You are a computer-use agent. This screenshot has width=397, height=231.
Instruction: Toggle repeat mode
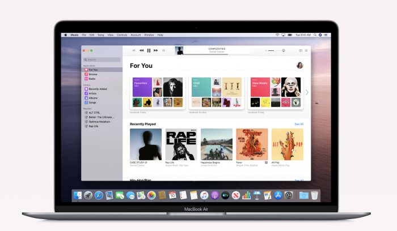pyautogui.click(x=164, y=50)
